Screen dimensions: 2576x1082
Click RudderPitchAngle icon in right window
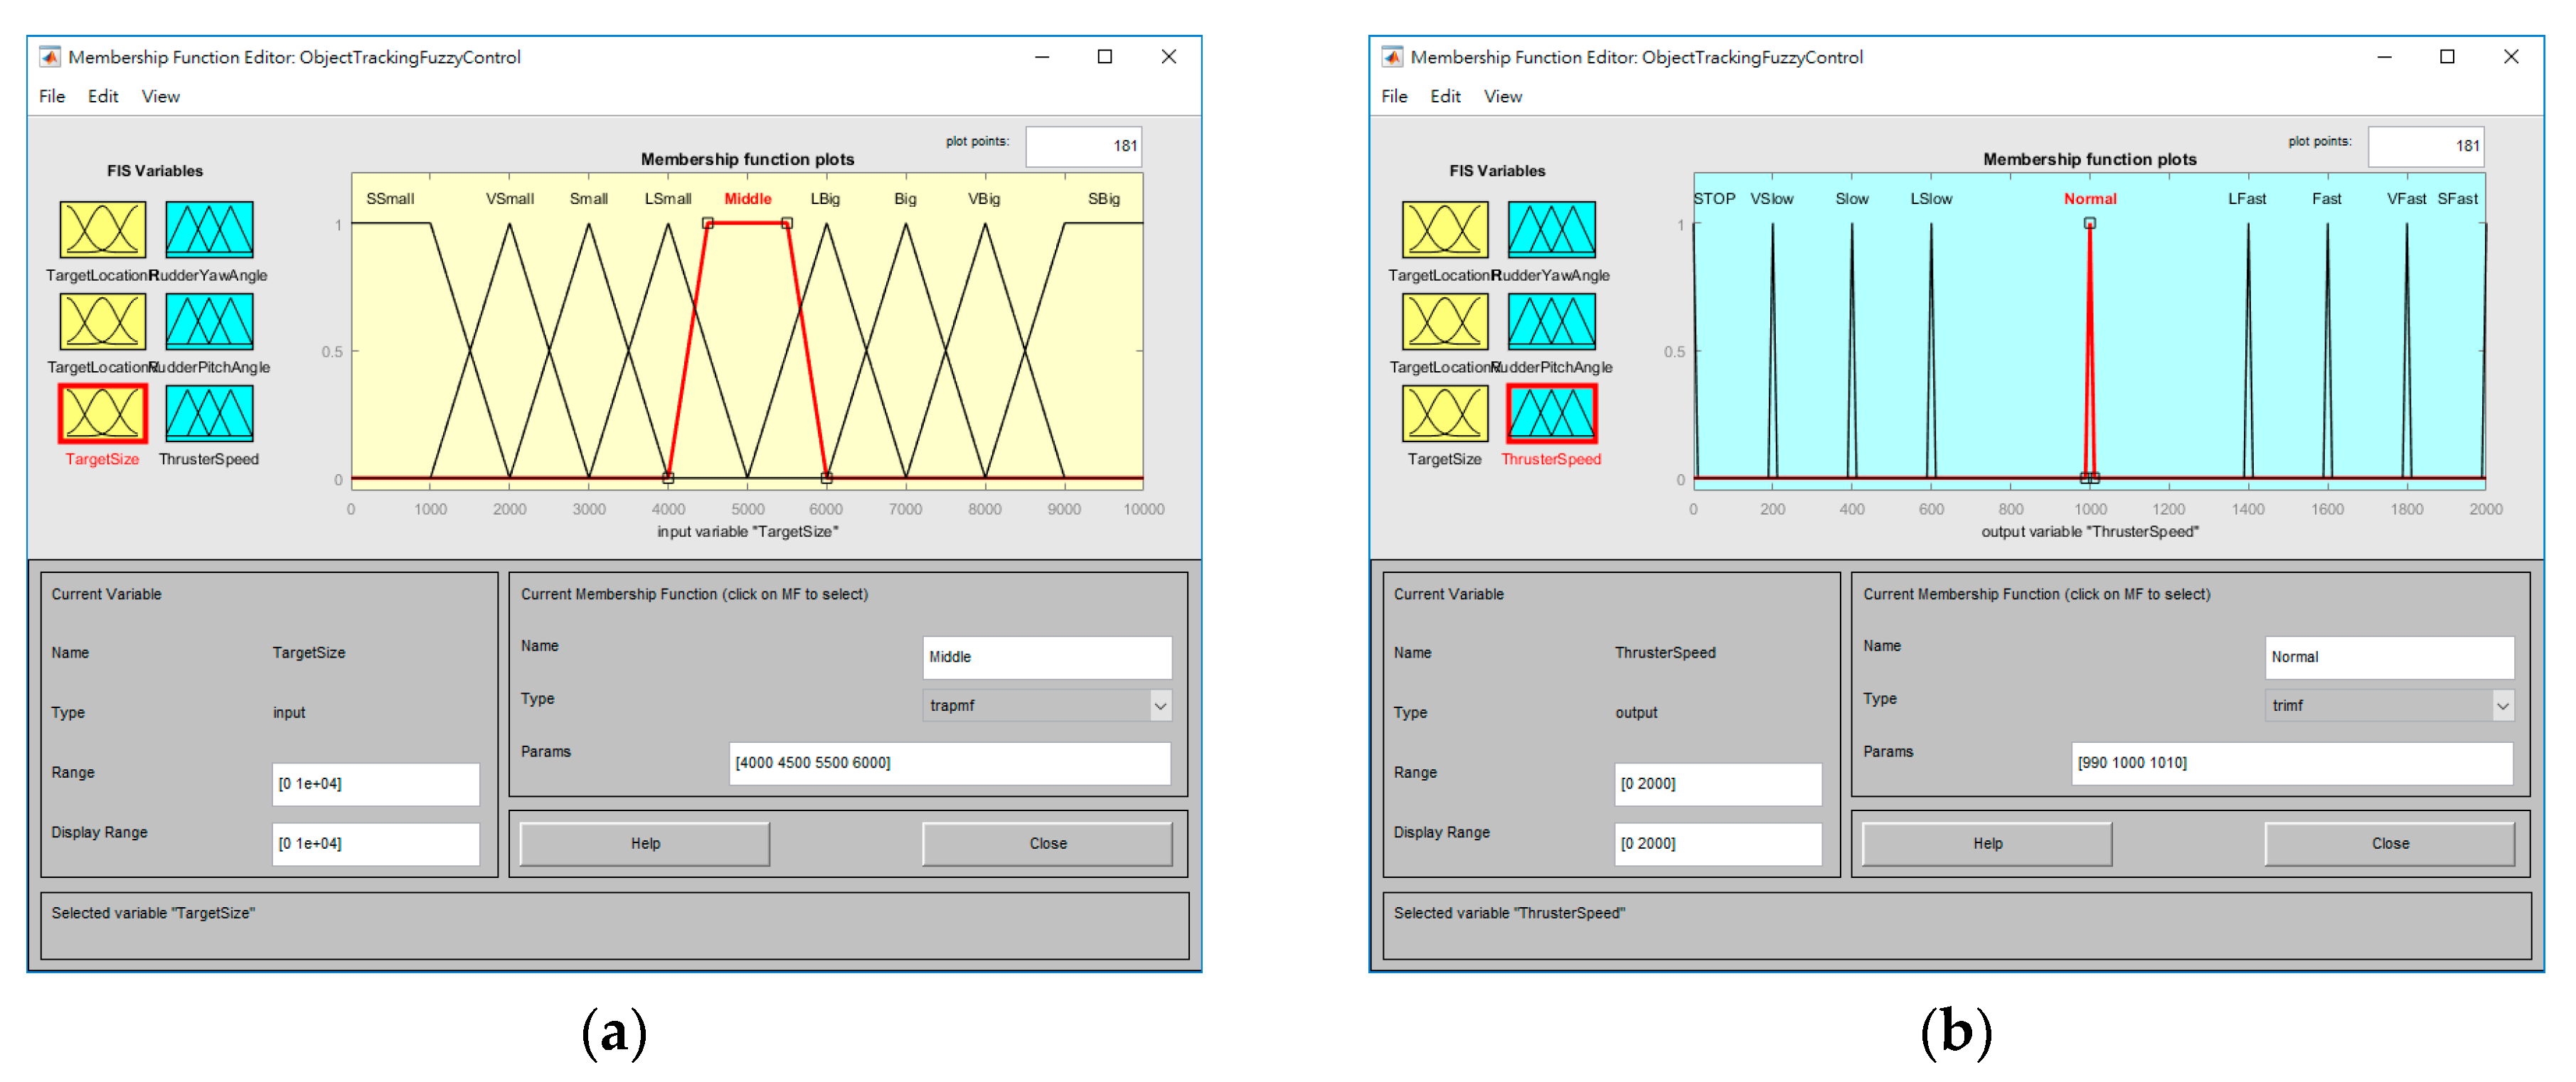coord(1551,322)
